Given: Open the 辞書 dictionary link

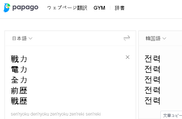Looking at the screenshot, I should tap(120, 8).
